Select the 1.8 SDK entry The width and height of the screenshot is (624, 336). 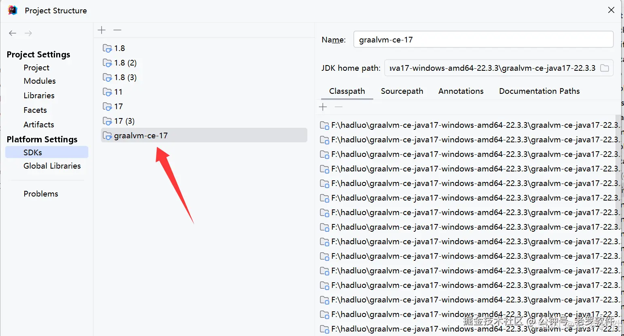pos(204,48)
